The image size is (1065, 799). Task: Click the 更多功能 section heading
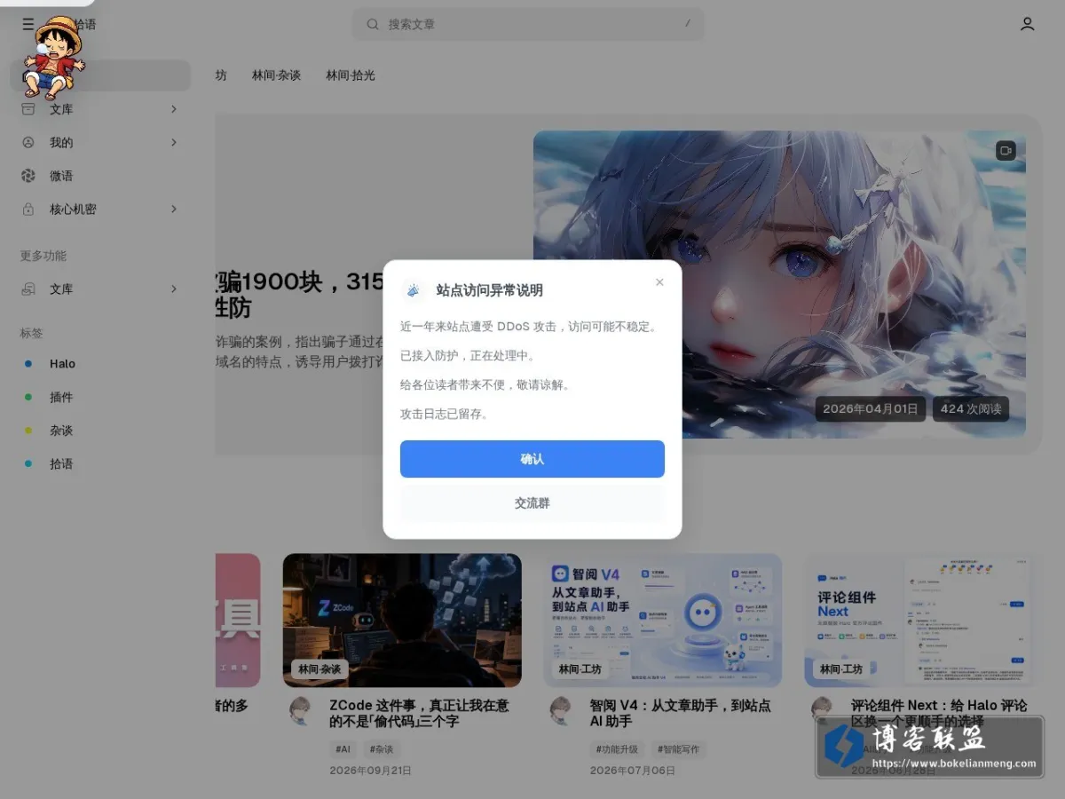(x=43, y=256)
